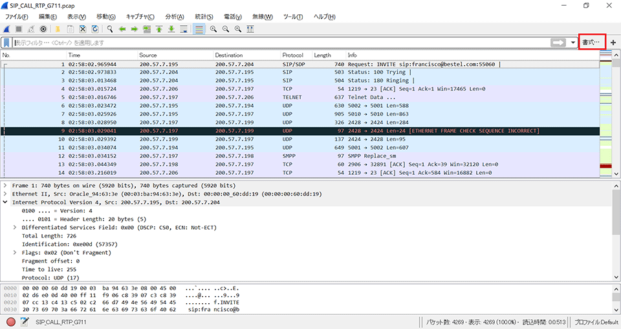Sort by the Source column header
Screen dimensions: 621x329
[175, 55]
